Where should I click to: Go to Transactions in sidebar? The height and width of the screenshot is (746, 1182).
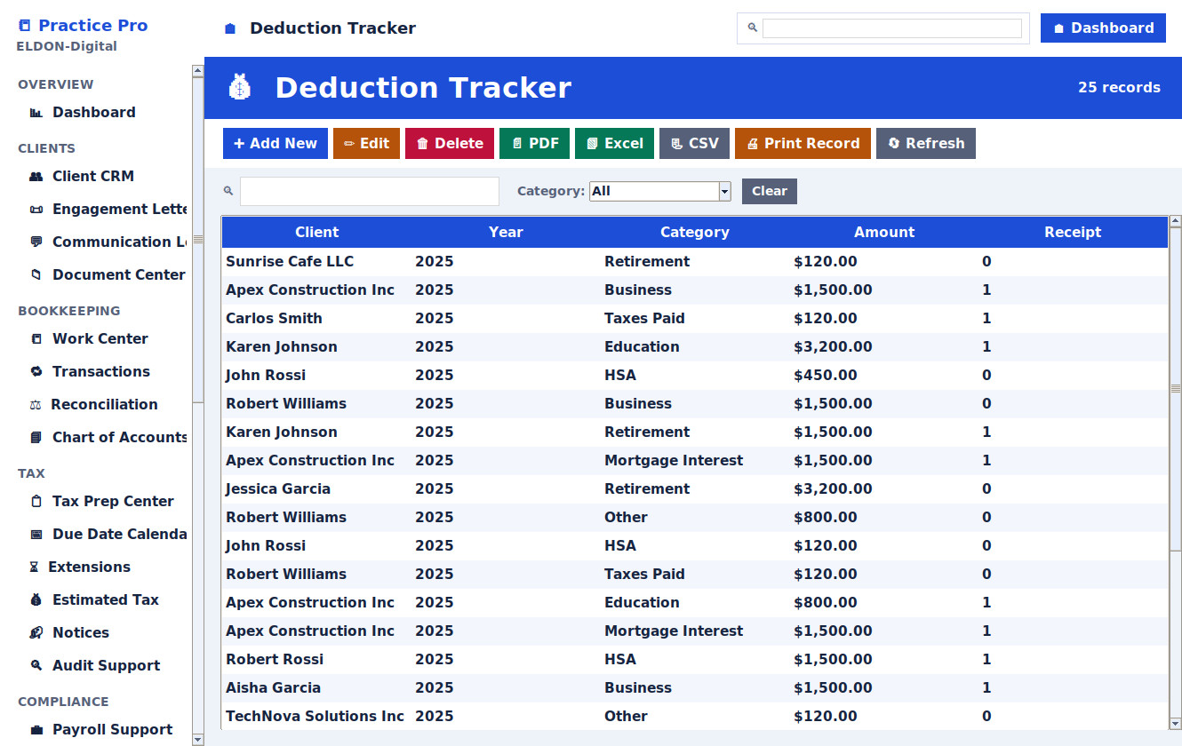point(101,372)
